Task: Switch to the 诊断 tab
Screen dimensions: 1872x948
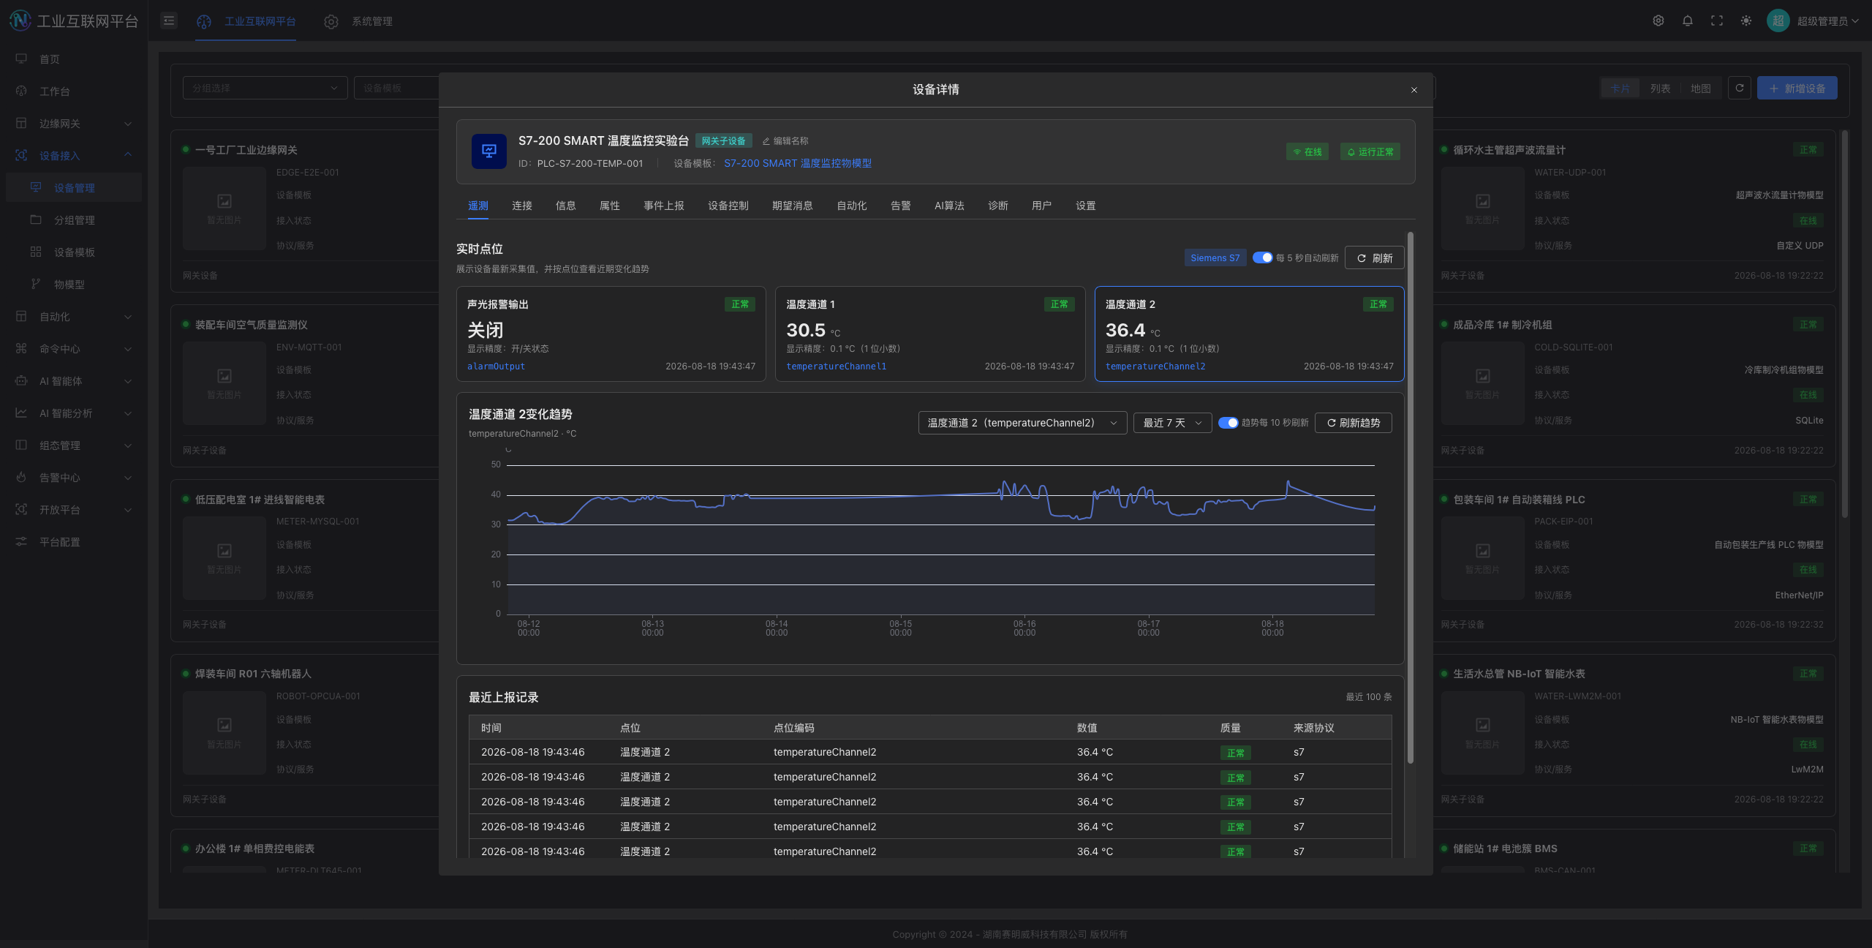Action: pyautogui.click(x=998, y=206)
